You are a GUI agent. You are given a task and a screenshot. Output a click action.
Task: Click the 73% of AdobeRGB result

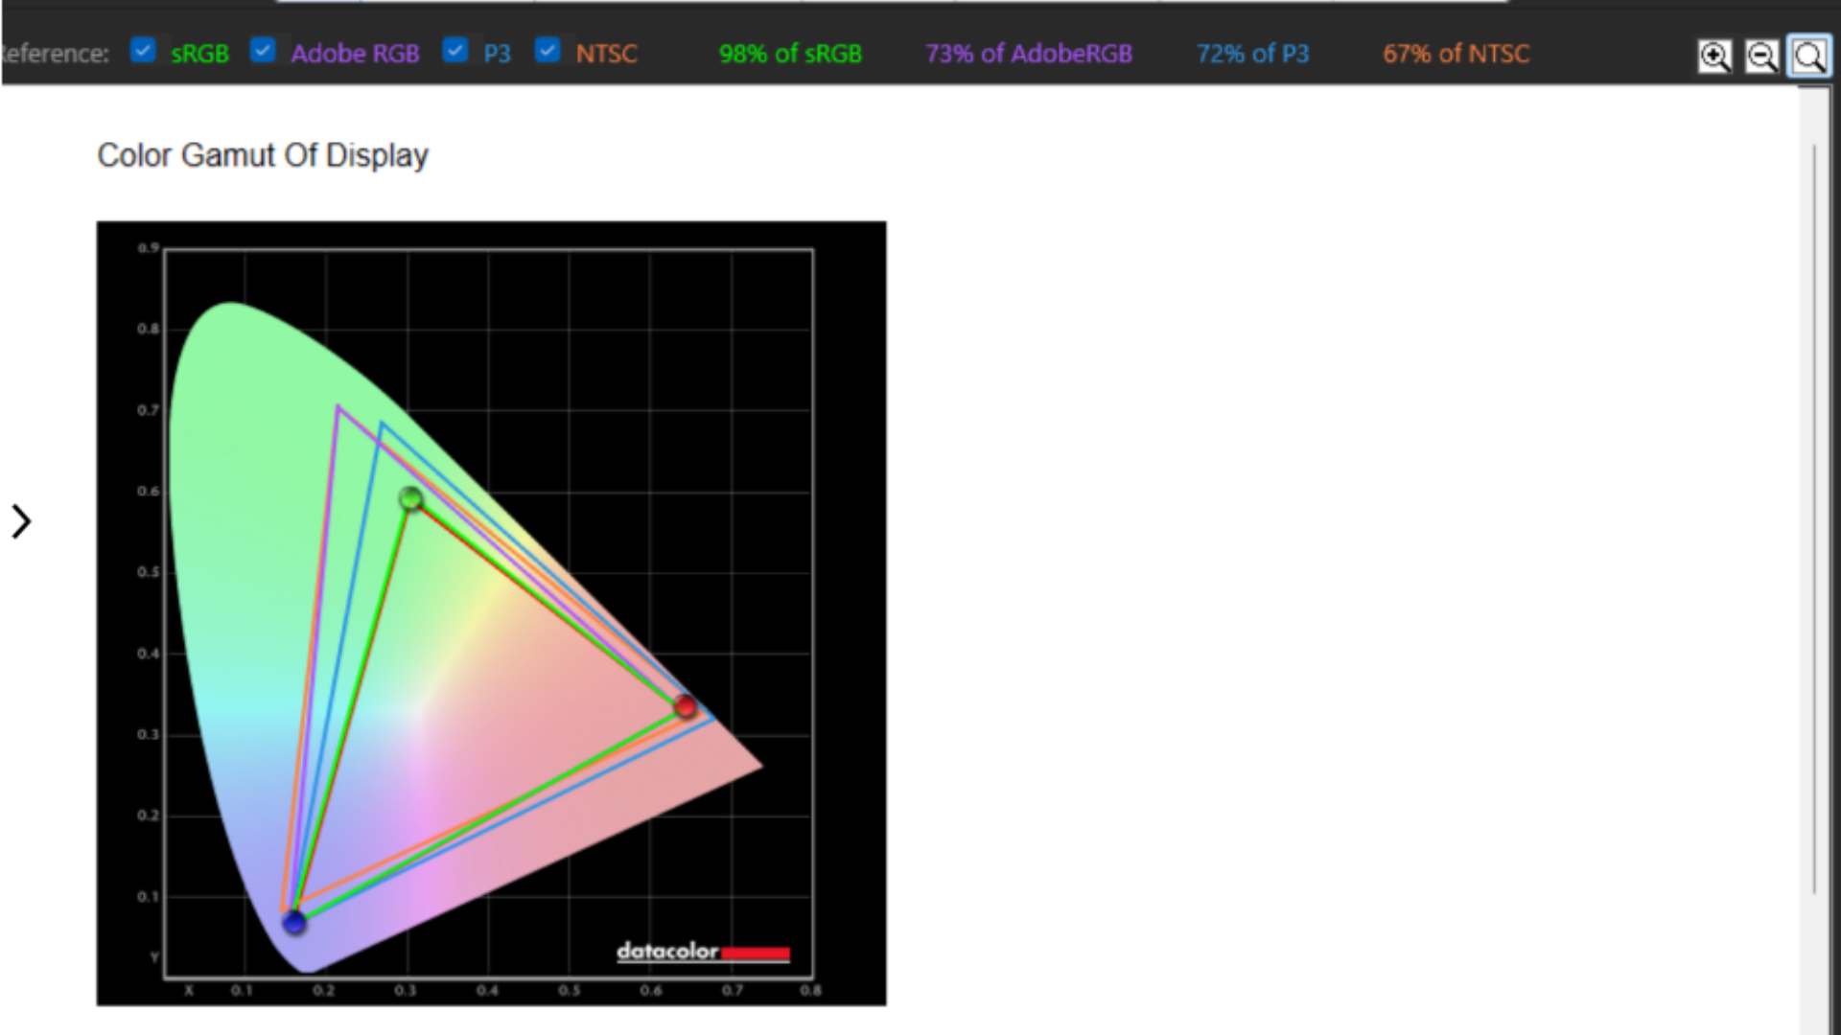[1028, 54]
